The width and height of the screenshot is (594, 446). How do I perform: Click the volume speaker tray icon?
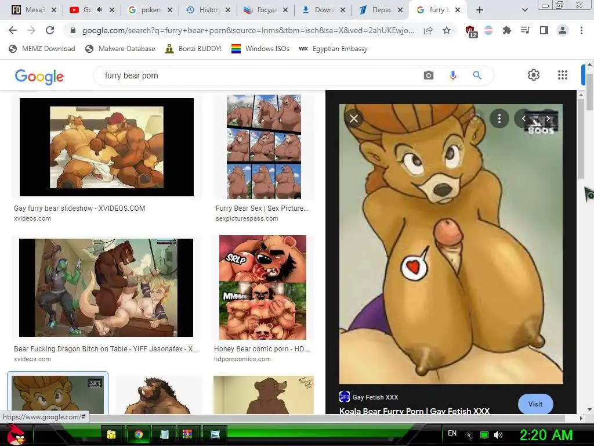tap(498, 435)
